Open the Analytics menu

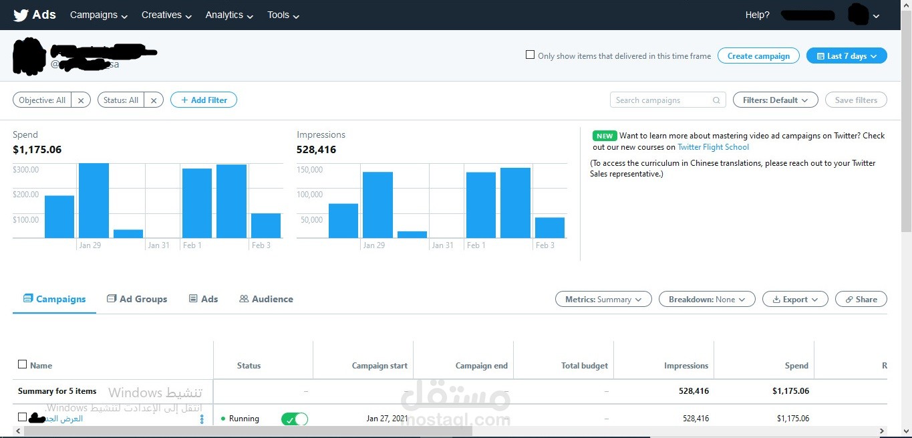click(x=229, y=15)
